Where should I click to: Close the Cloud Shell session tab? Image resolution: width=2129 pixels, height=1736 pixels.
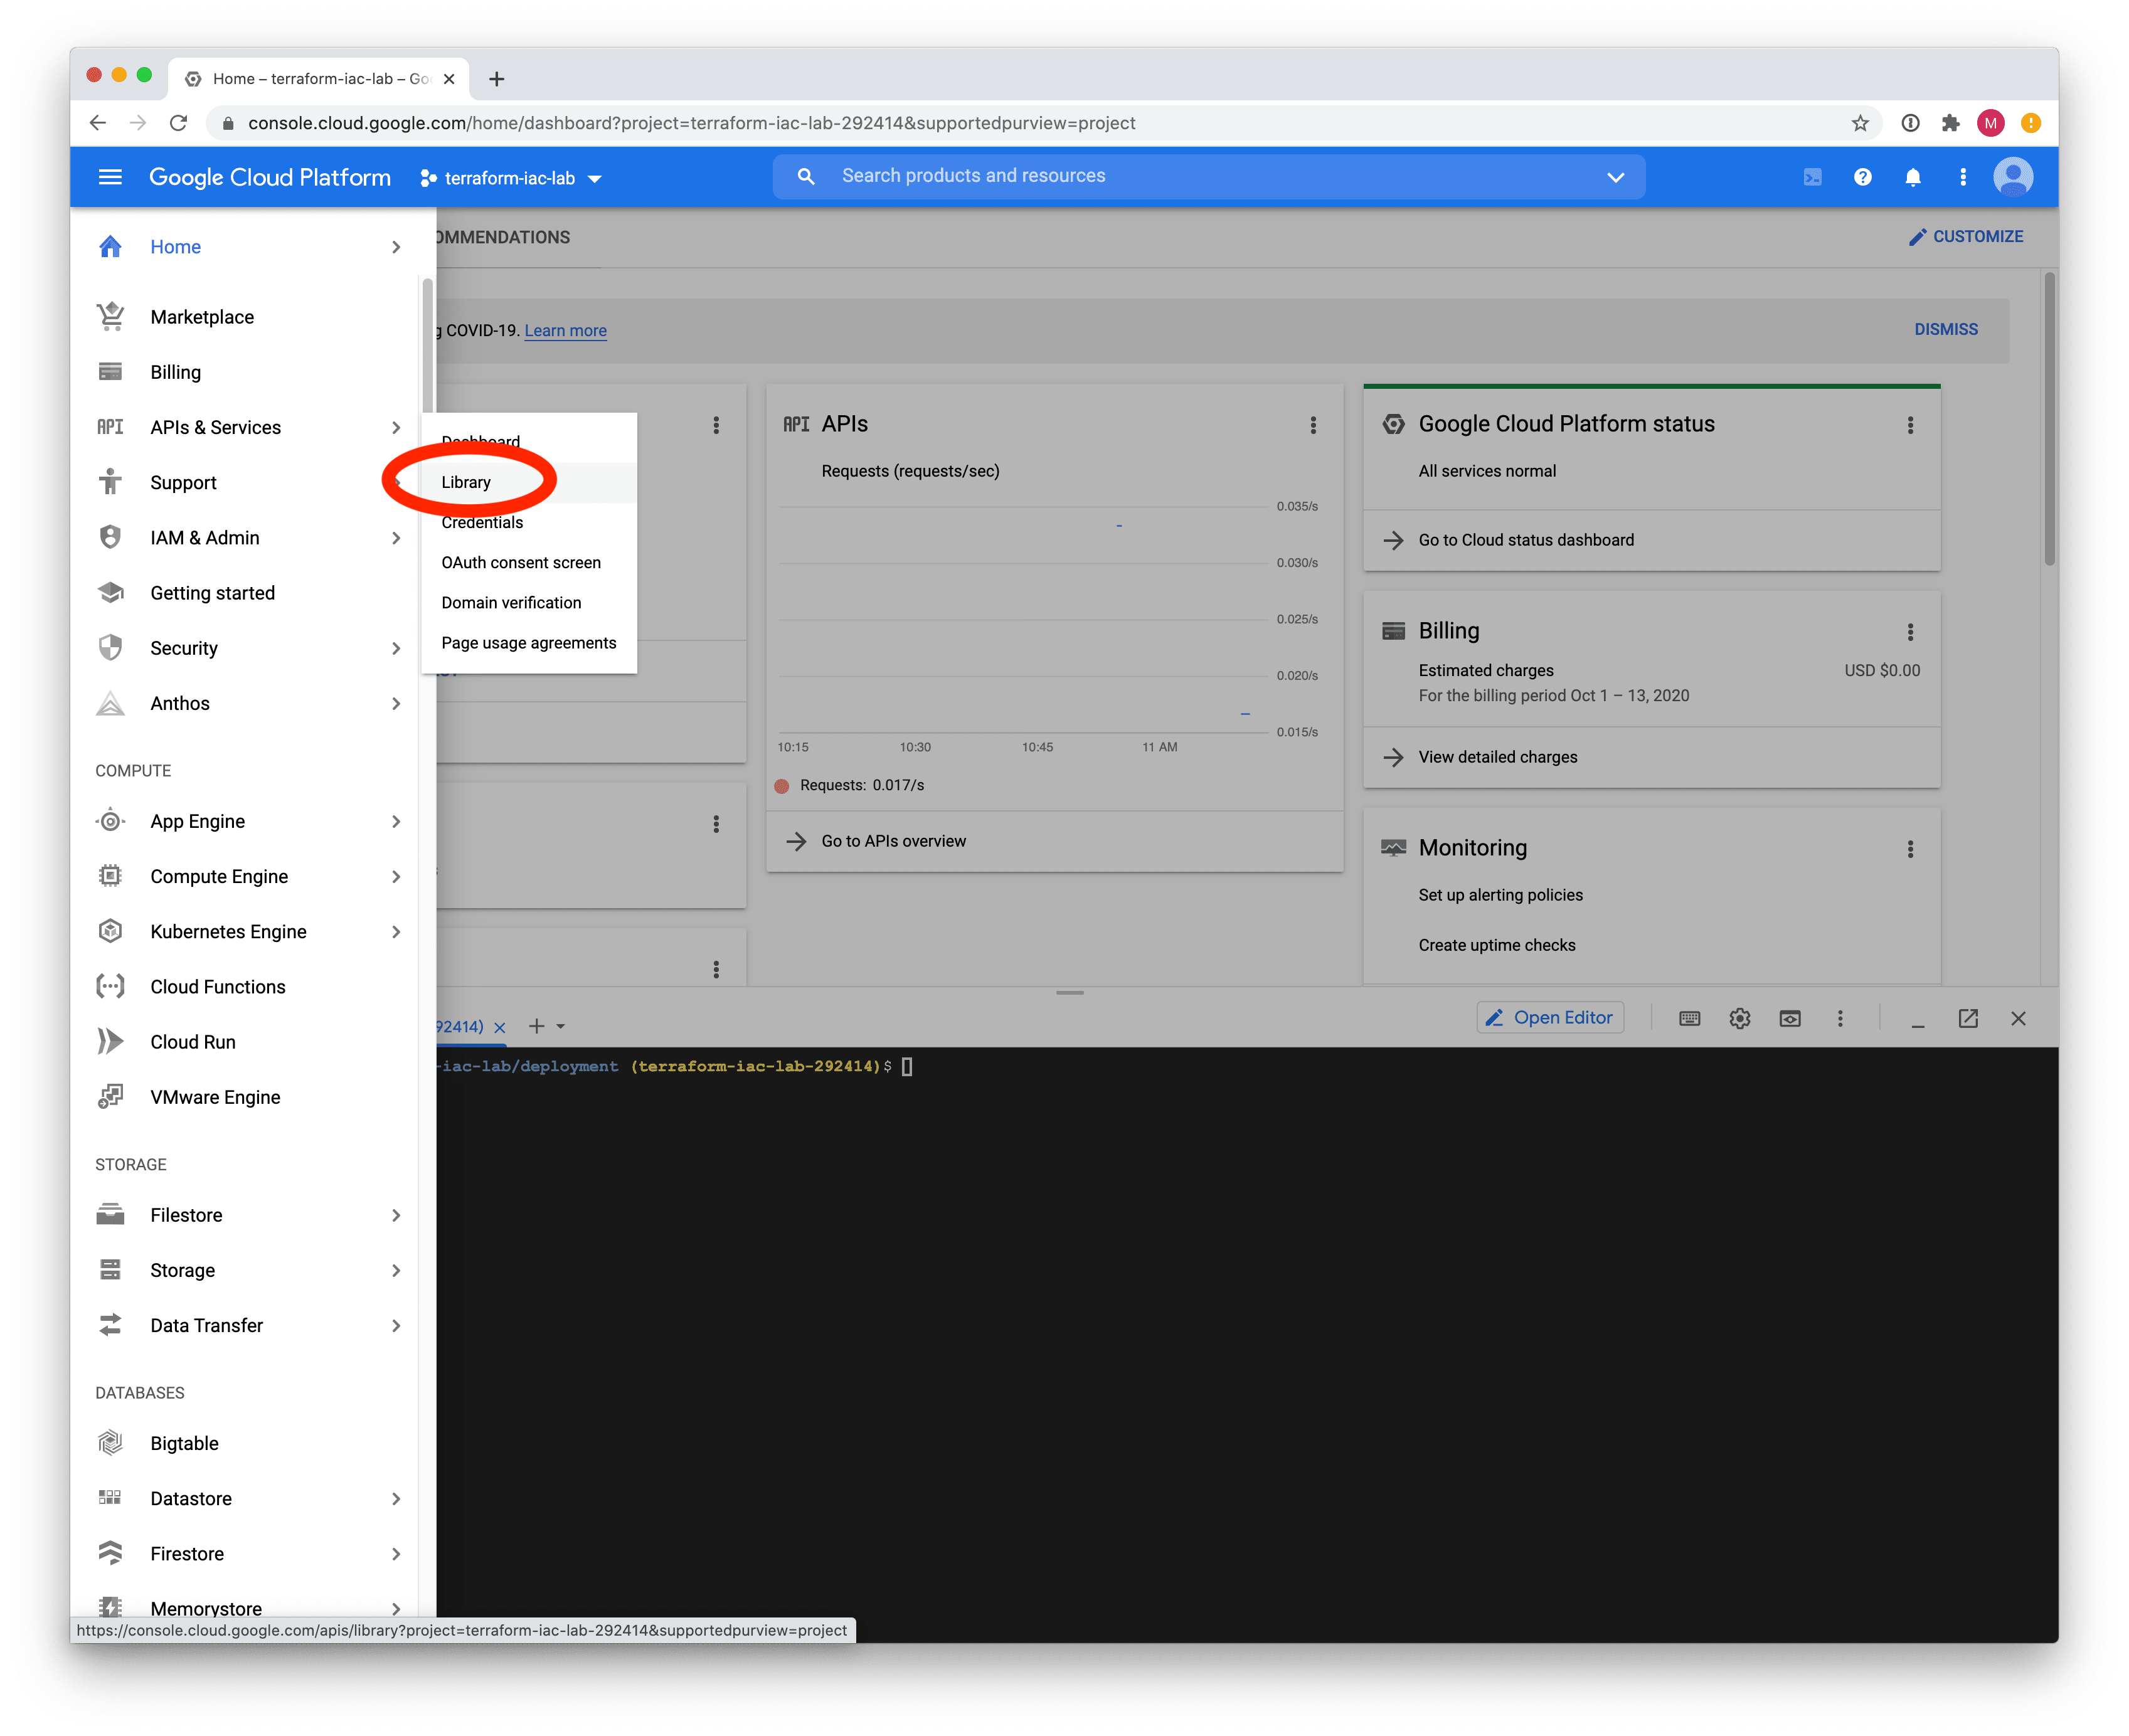click(500, 1027)
